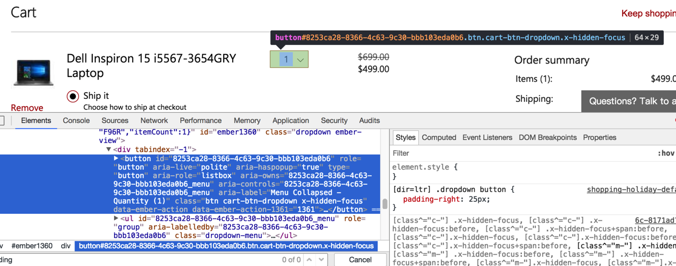Go to previous search result arrow

click(x=309, y=260)
